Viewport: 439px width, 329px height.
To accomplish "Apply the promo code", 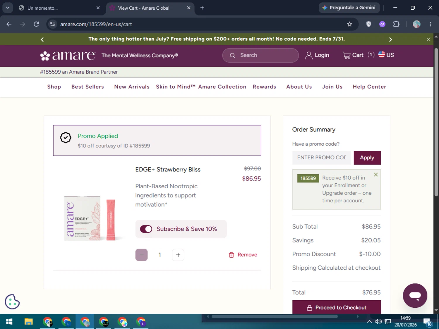I will click(x=367, y=158).
